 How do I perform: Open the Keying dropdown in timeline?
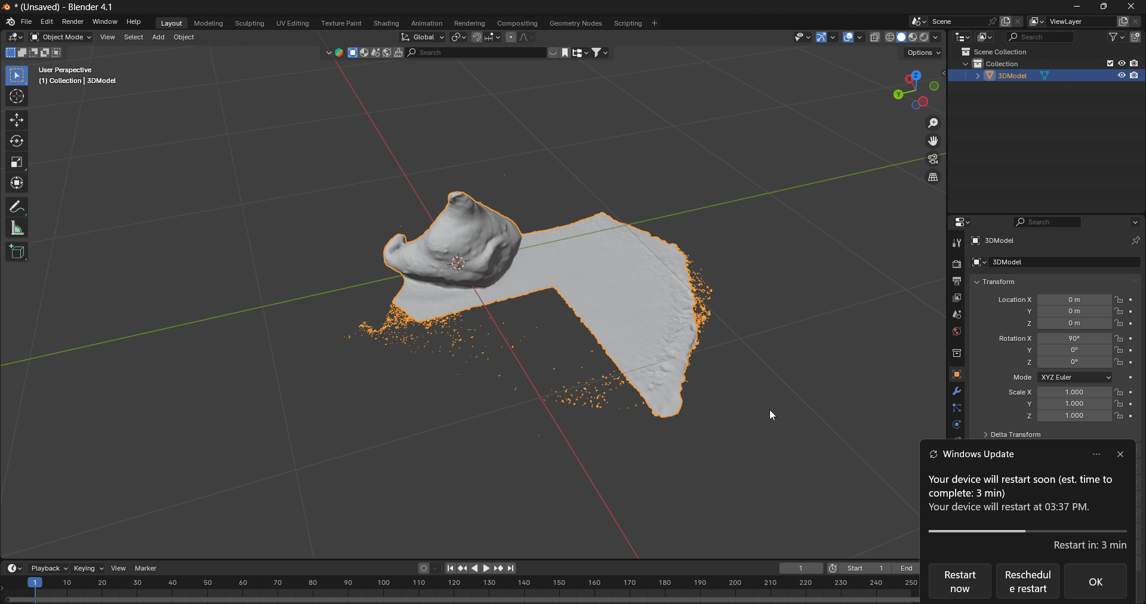click(x=88, y=568)
